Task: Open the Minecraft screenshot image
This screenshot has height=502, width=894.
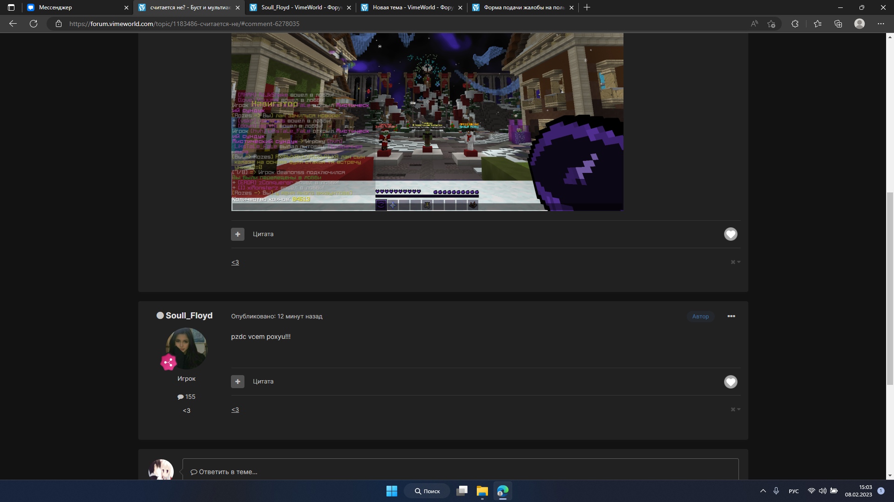Action: coord(427,121)
